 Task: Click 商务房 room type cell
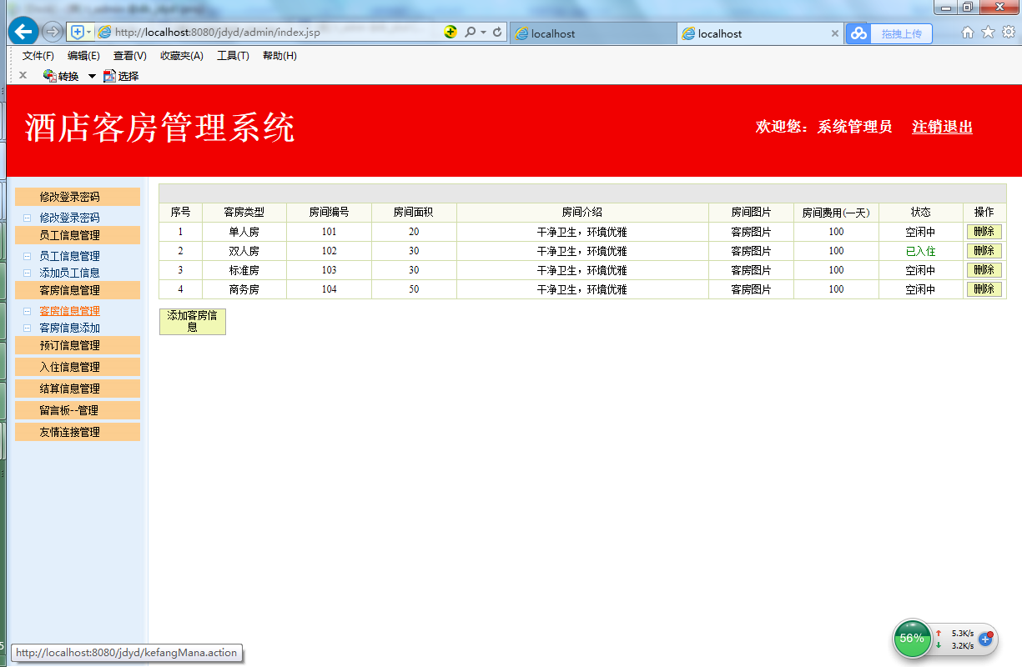(x=244, y=289)
